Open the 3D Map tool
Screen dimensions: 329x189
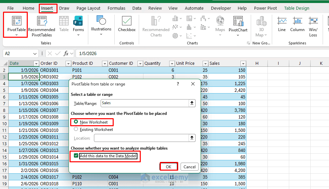pyautogui.click(x=261, y=26)
